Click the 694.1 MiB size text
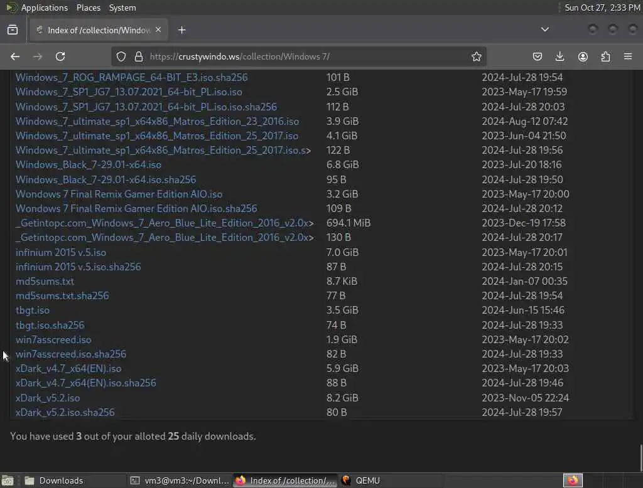 click(x=349, y=223)
